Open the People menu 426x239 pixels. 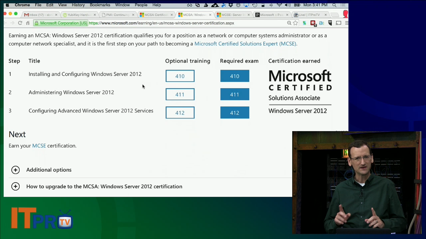click(x=141, y=5)
